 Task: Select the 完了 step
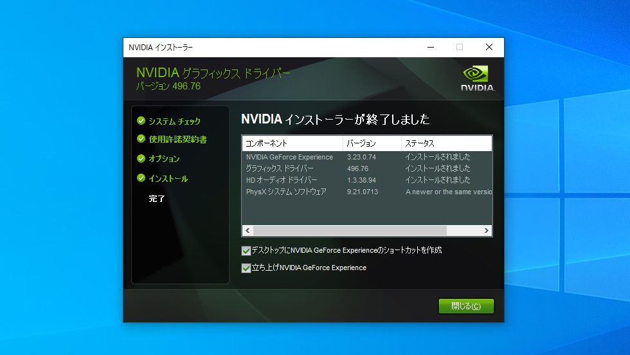(x=157, y=198)
